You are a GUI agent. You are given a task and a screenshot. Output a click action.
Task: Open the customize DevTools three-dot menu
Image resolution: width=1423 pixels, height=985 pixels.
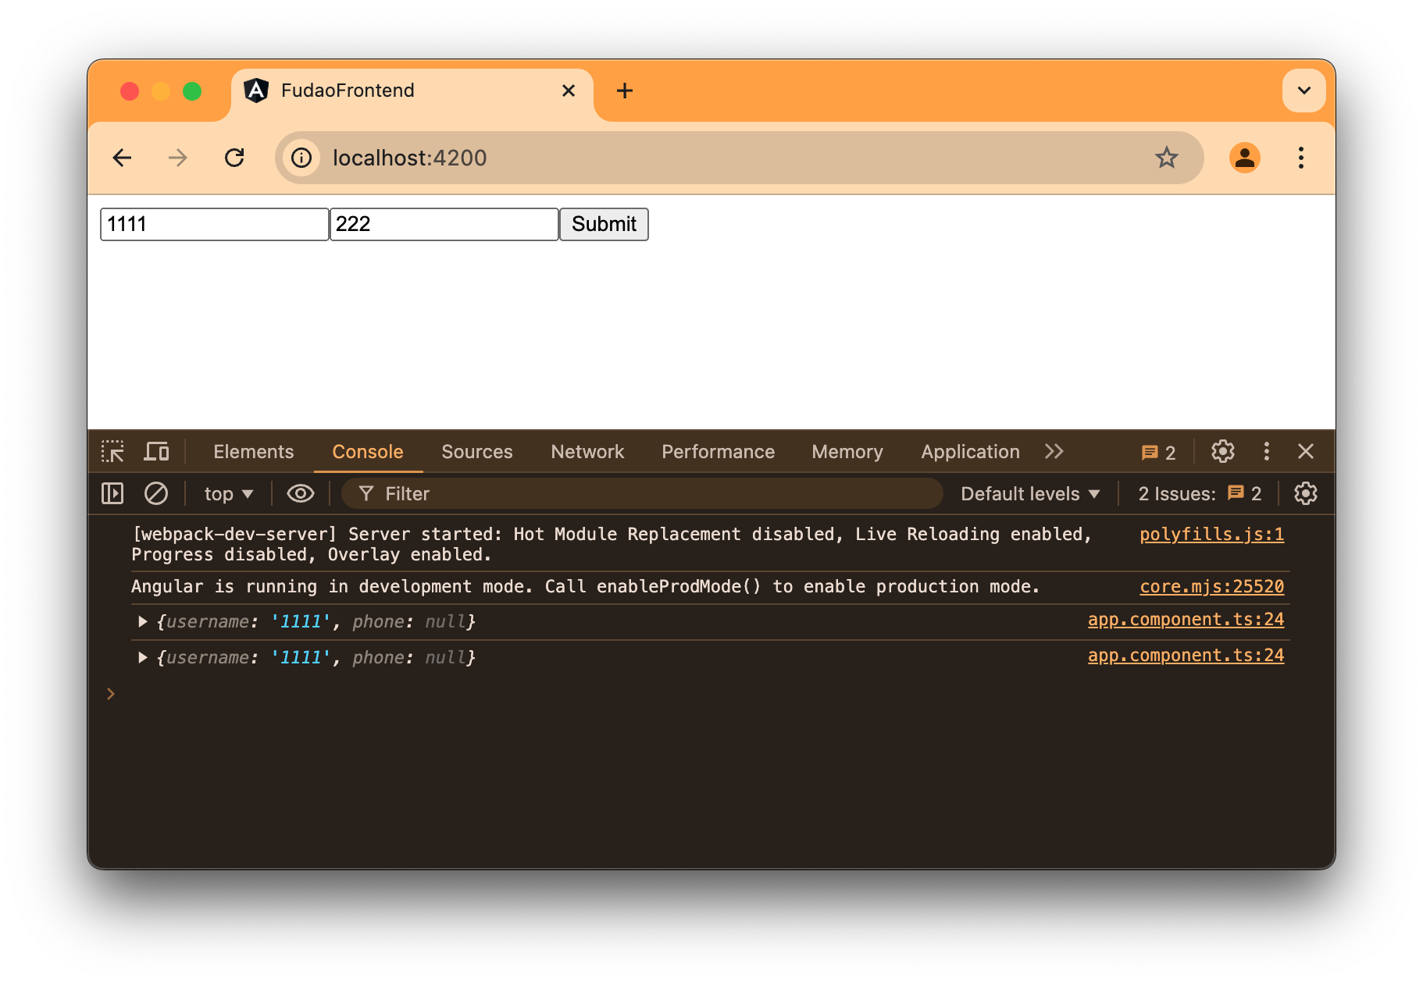1266,451
